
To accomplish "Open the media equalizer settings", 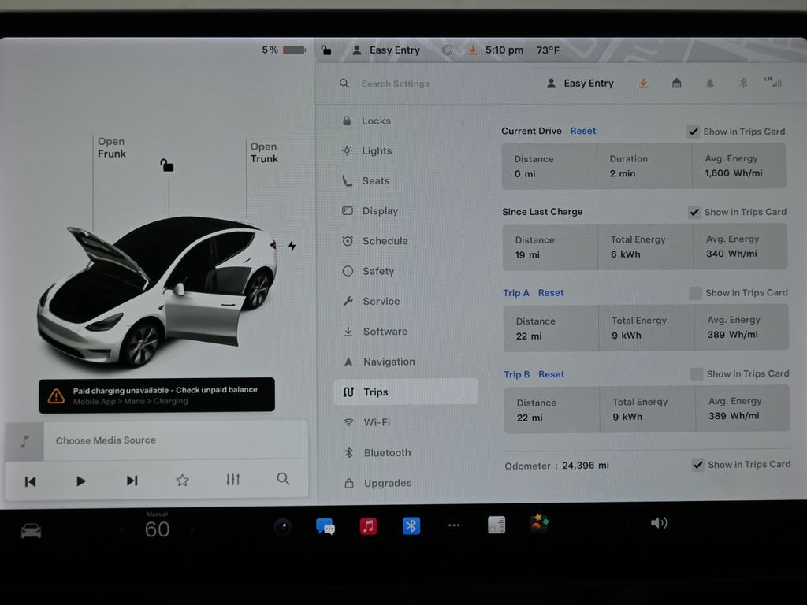I will tap(232, 480).
